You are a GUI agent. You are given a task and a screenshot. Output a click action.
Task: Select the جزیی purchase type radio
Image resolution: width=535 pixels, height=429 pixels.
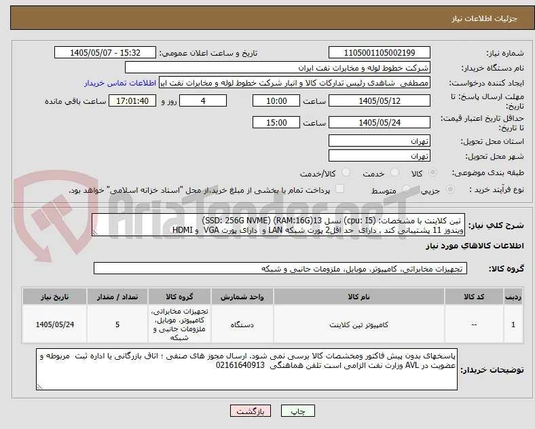pos(450,189)
